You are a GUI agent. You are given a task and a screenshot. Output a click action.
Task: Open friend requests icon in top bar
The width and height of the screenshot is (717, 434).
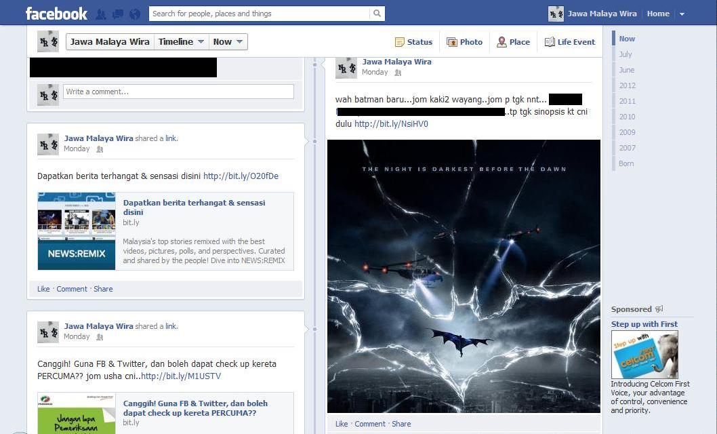(100, 14)
